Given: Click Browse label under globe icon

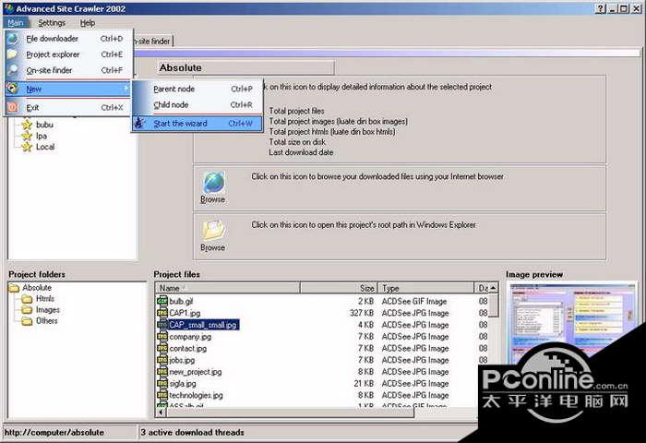Looking at the screenshot, I should click(x=212, y=199).
